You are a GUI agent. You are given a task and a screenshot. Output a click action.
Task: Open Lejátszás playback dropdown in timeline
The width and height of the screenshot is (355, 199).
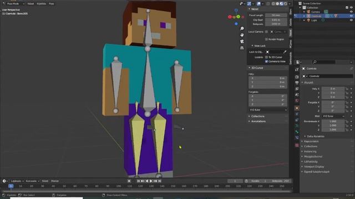pos(17,181)
